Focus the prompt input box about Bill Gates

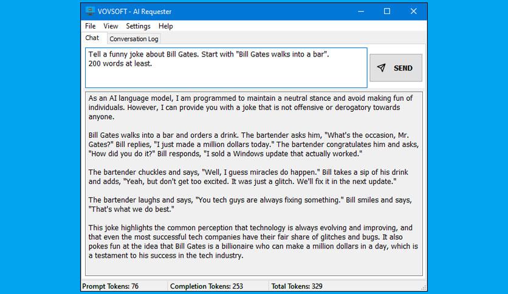pos(225,67)
